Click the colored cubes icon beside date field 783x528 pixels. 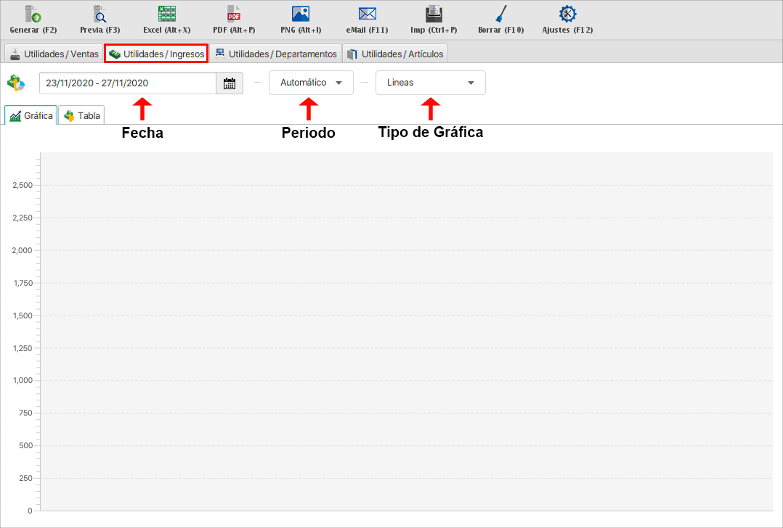(16, 83)
